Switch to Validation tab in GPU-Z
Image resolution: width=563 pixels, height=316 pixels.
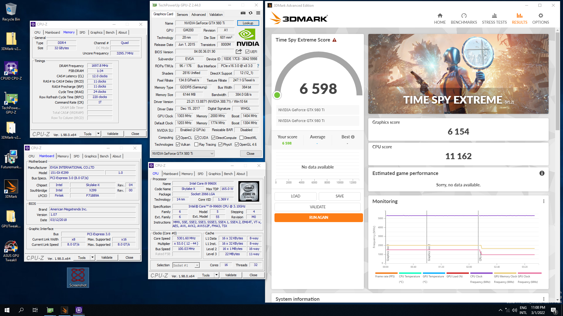[x=216, y=14]
